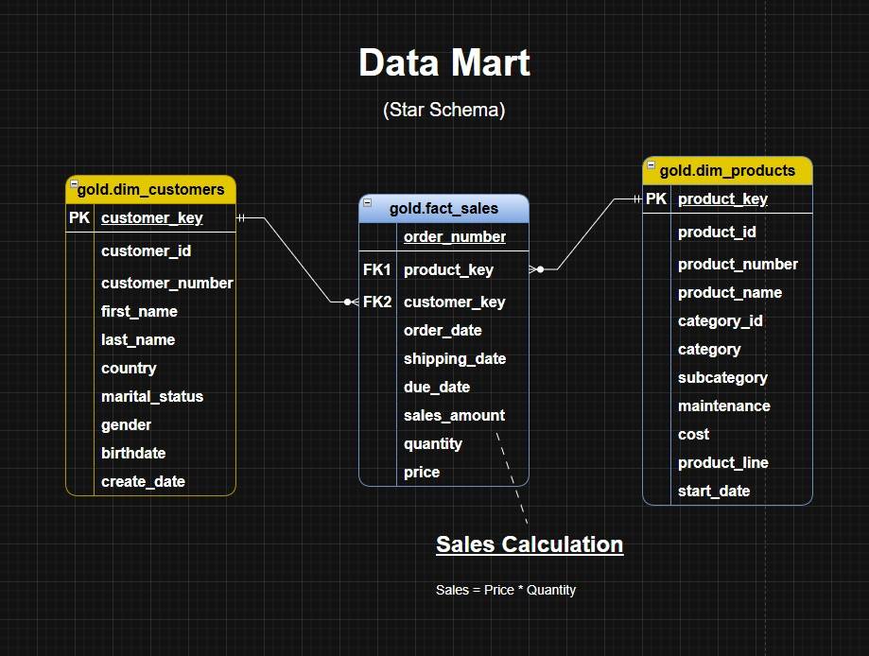Viewport: 869px width, 656px height.
Task: Click the order_number field in fact_sales
Action: point(454,237)
